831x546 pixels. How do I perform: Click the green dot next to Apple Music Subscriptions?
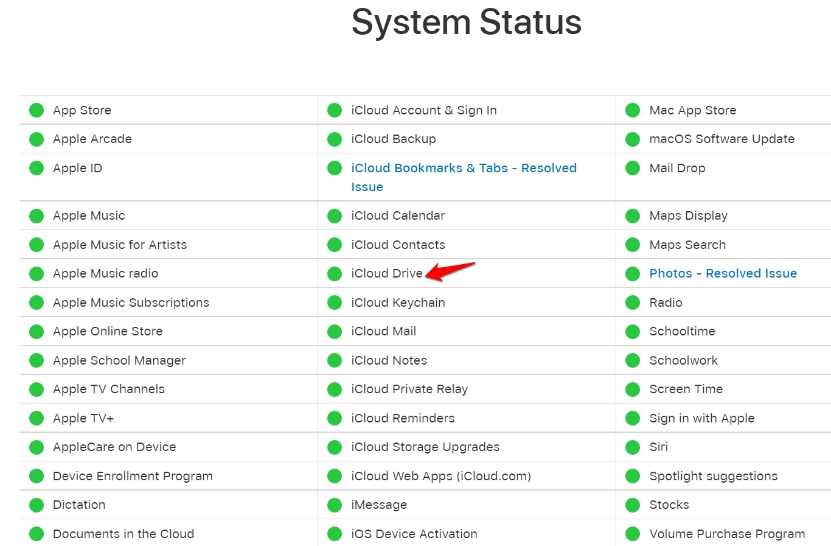(37, 303)
